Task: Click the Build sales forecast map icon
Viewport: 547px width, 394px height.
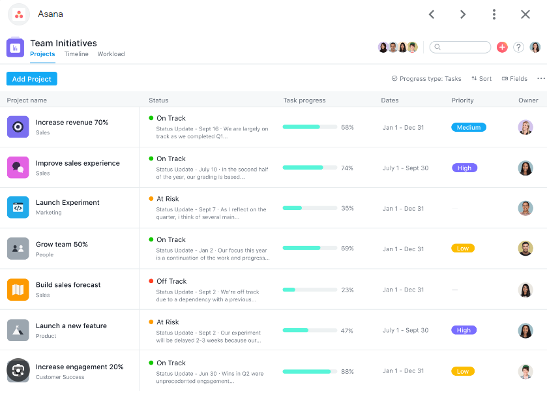Action: [18, 290]
